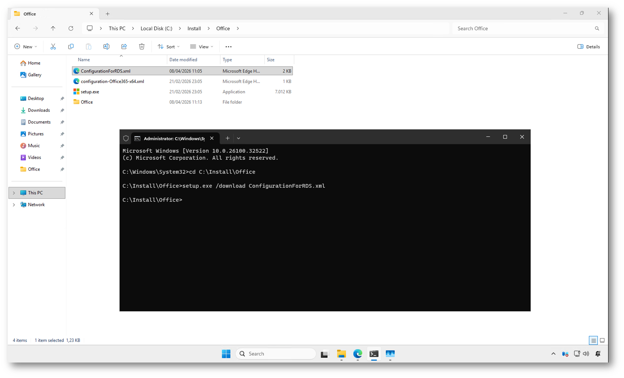624x378 pixels.
Task: Click the Share icon in toolbar
Action: 124,46
